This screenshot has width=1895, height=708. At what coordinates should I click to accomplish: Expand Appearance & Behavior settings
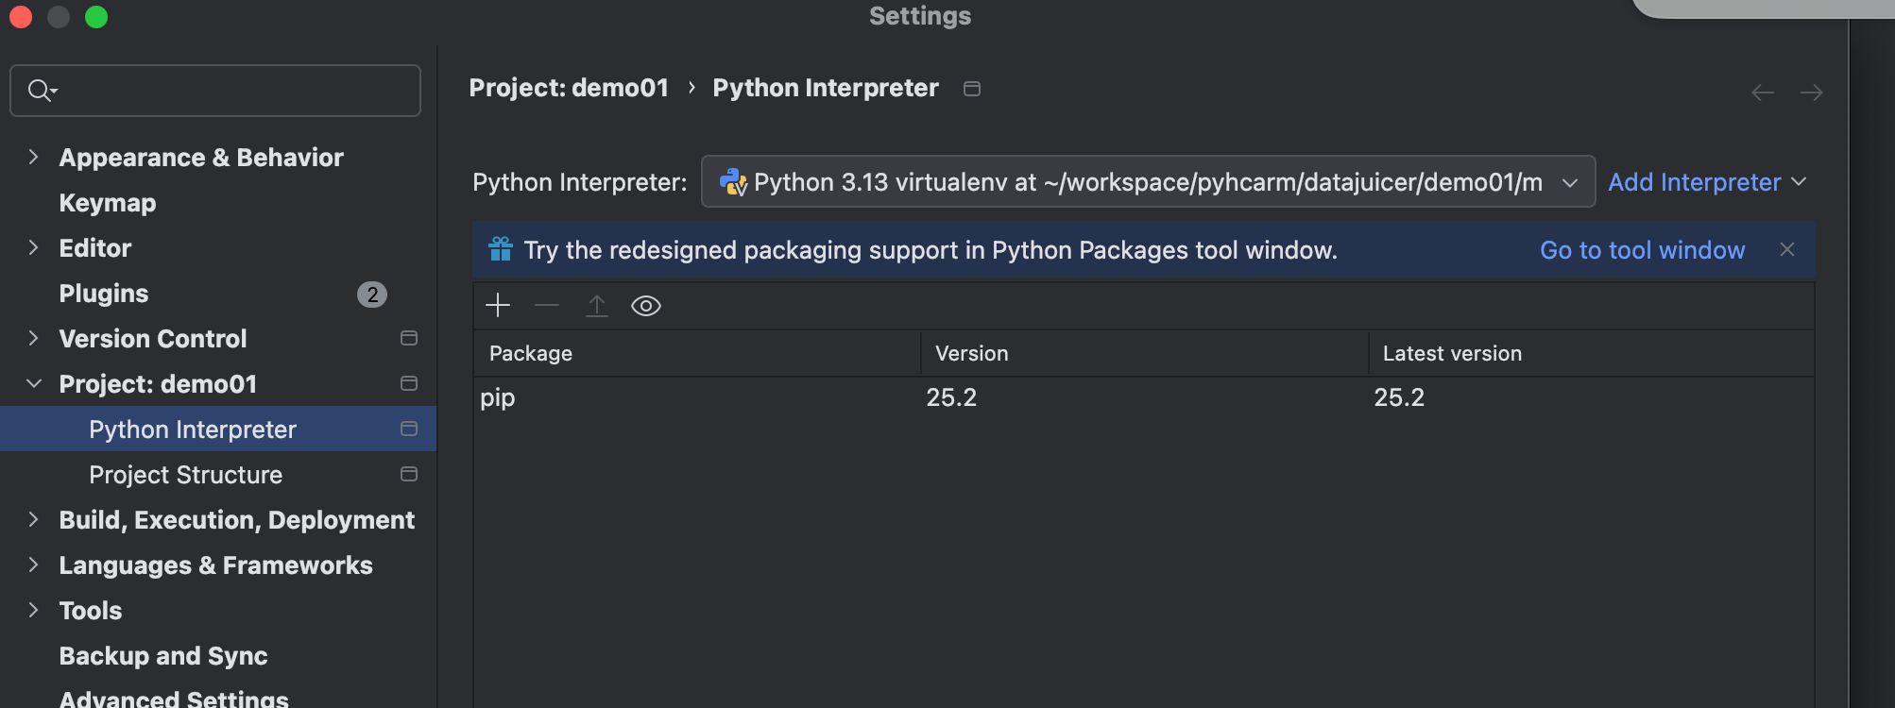[34, 157]
